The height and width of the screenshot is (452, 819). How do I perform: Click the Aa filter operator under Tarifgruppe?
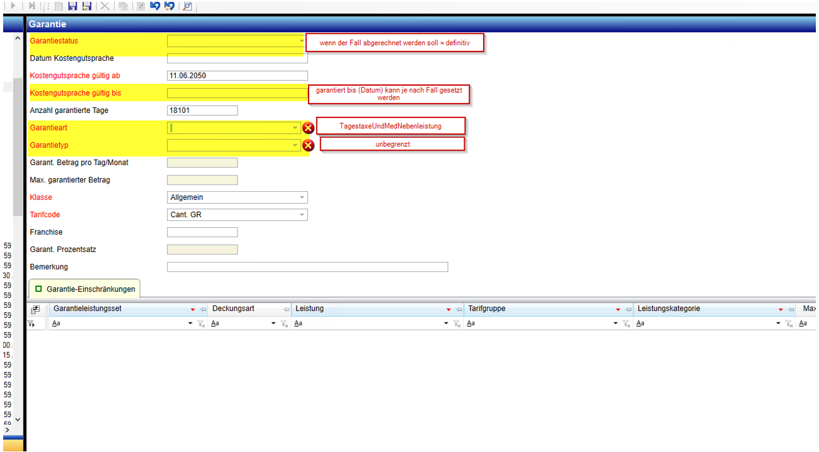click(x=470, y=324)
